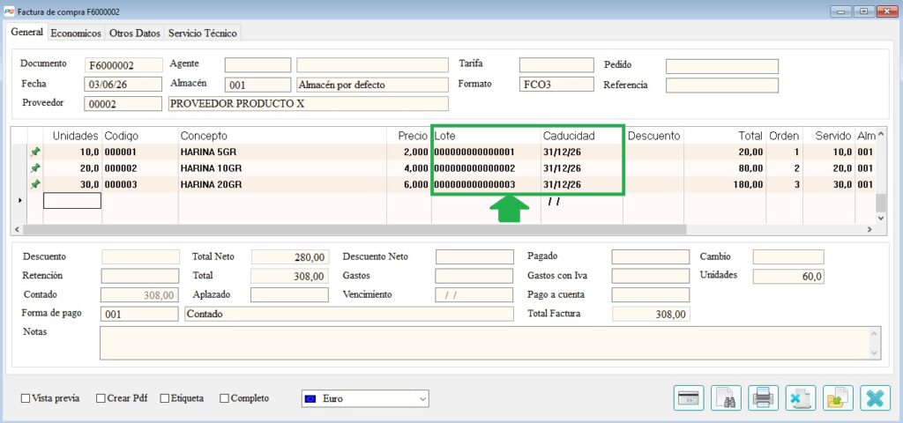Click the Gastos input field

click(x=474, y=276)
